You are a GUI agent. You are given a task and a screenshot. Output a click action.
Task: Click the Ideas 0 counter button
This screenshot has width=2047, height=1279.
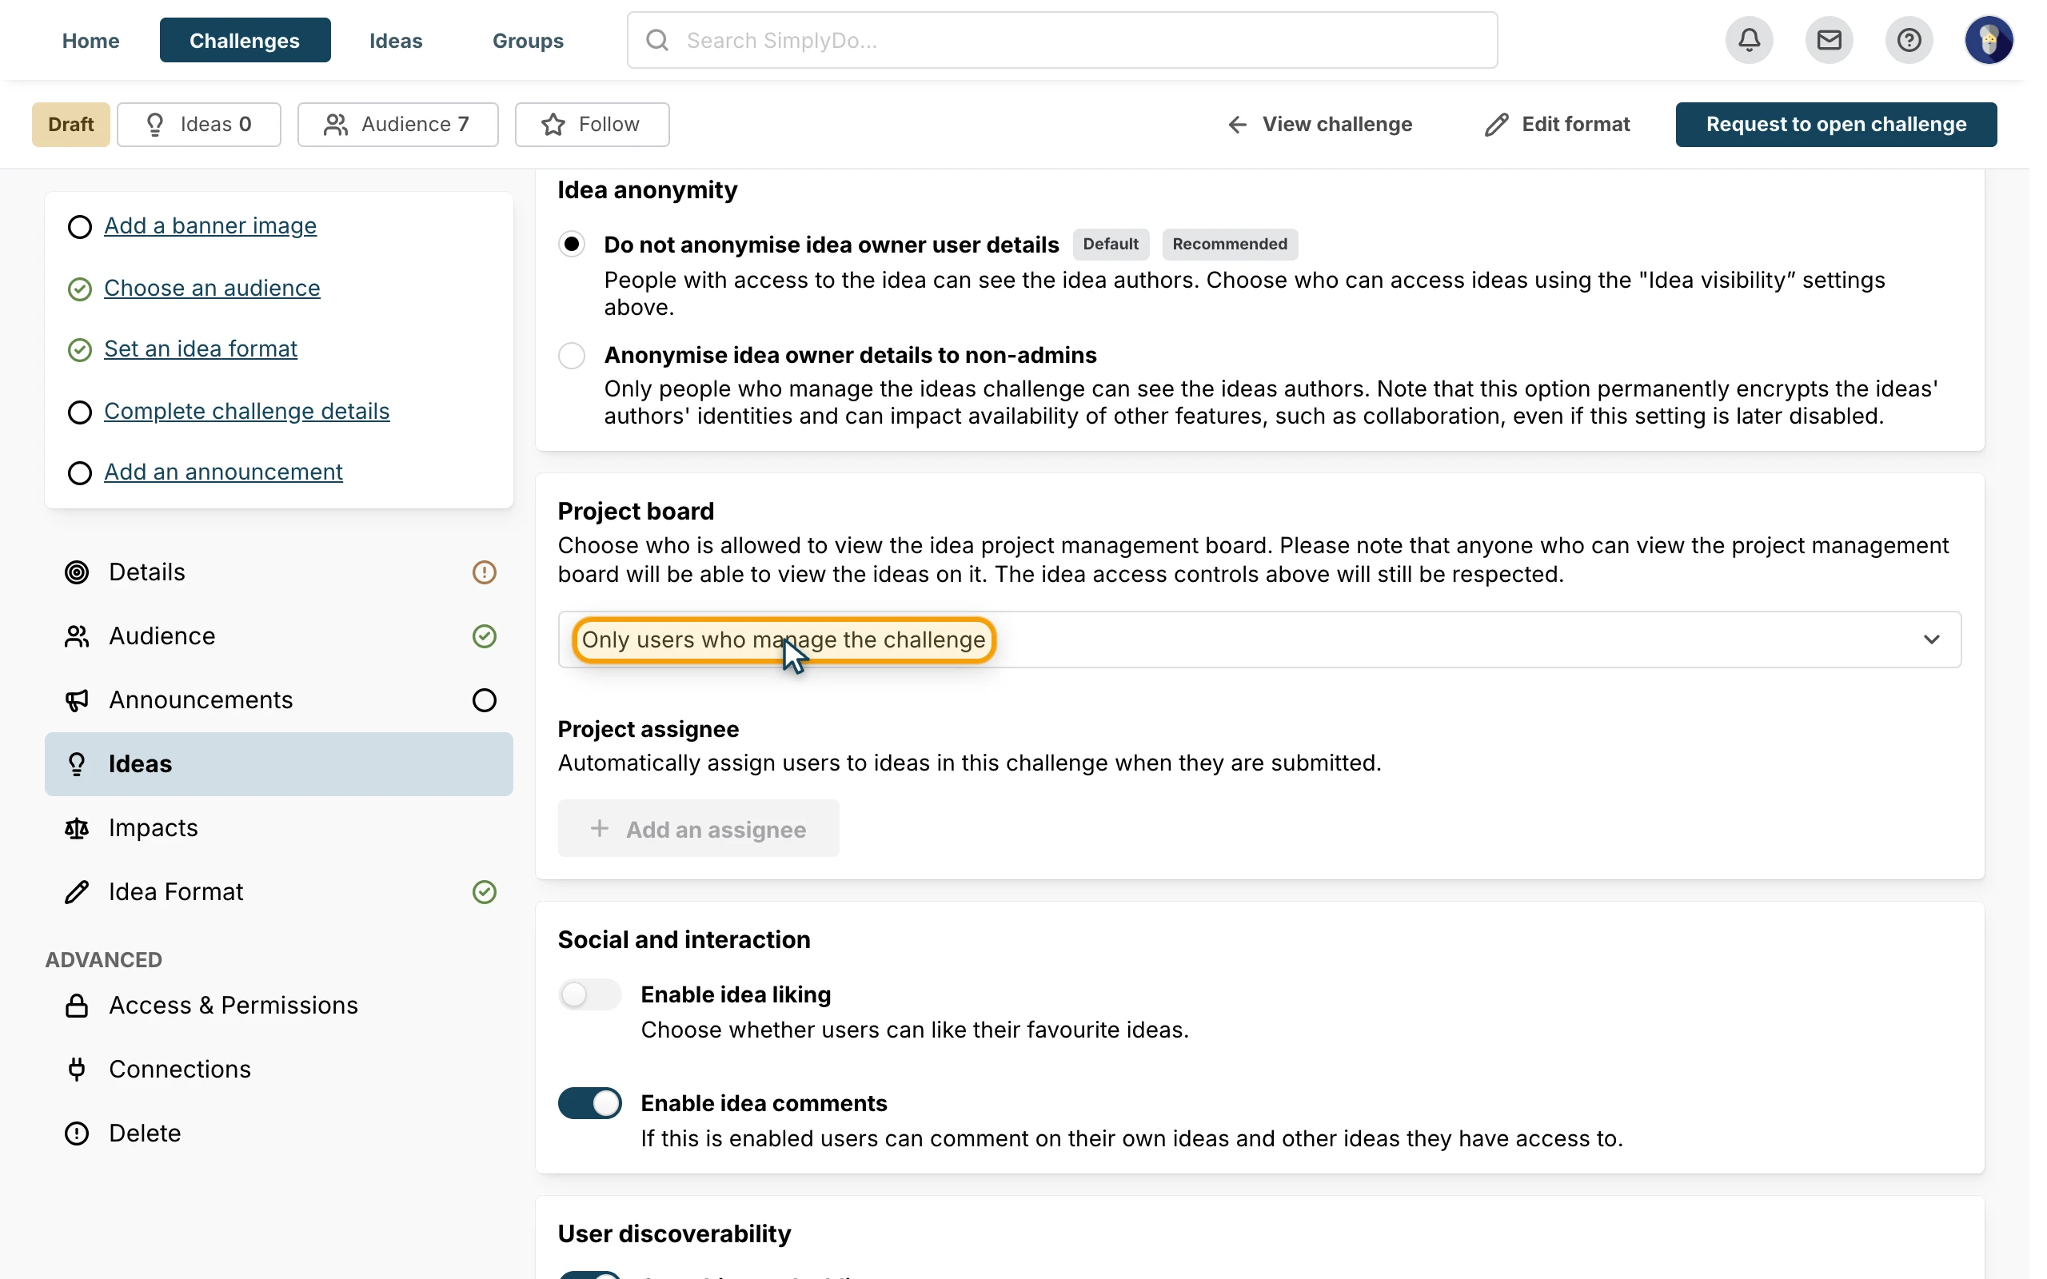pyautogui.click(x=199, y=125)
